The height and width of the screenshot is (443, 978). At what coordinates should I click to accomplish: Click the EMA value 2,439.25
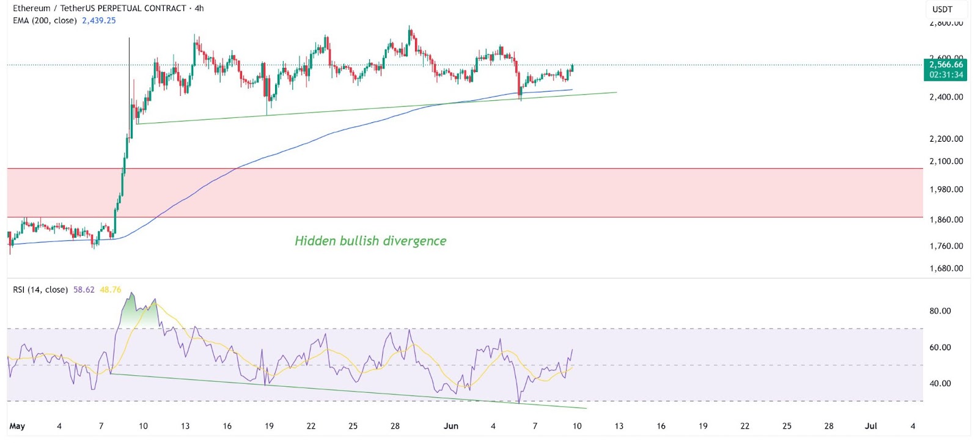pyautogui.click(x=99, y=20)
